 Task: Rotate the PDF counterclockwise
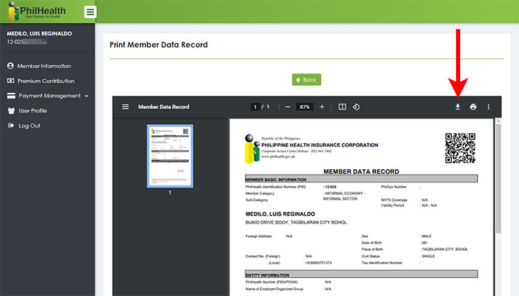coord(356,107)
